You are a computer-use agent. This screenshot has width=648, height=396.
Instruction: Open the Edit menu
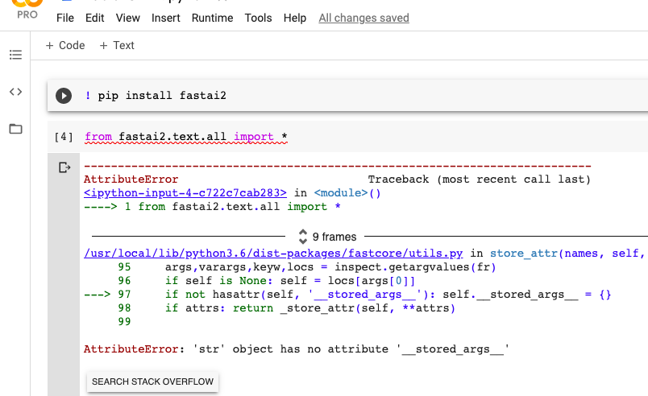(x=94, y=18)
